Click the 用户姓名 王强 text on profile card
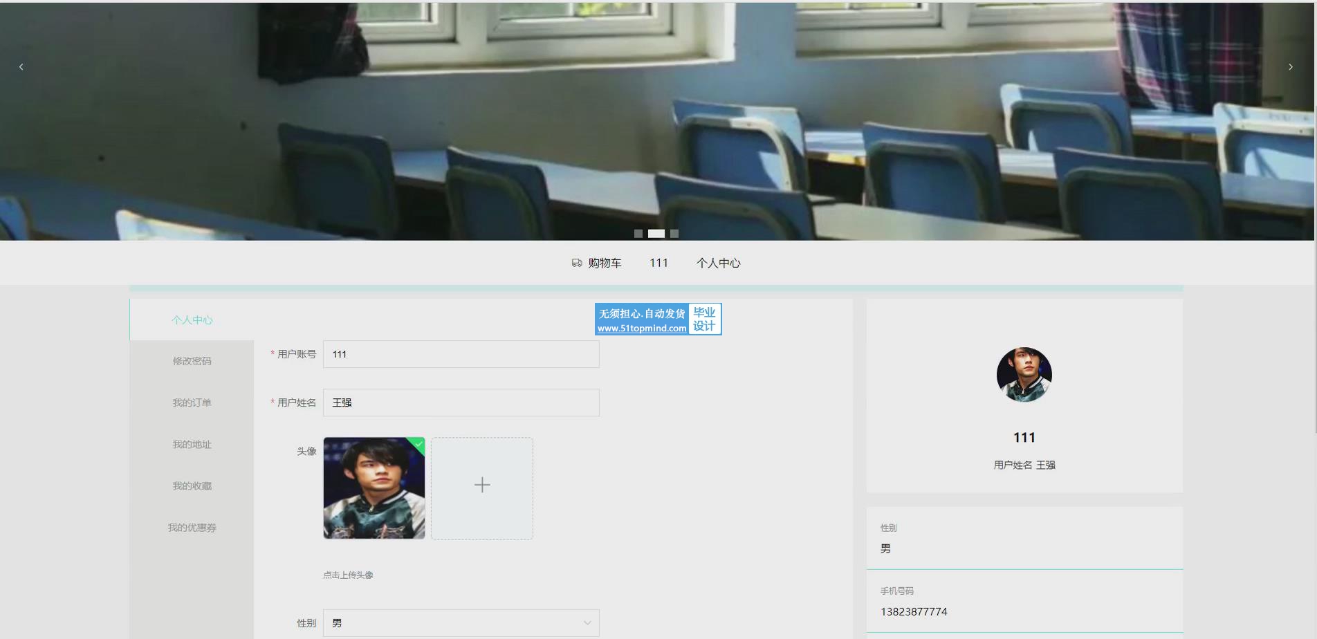The width and height of the screenshot is (1317, 639). click(x=1024, y=465)
